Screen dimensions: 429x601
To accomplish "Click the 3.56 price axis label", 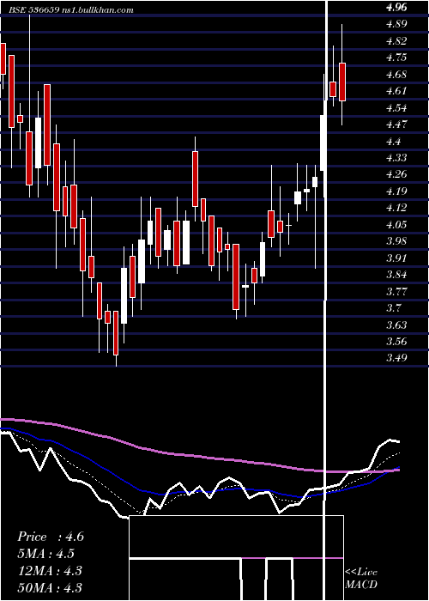I will 396,342.
